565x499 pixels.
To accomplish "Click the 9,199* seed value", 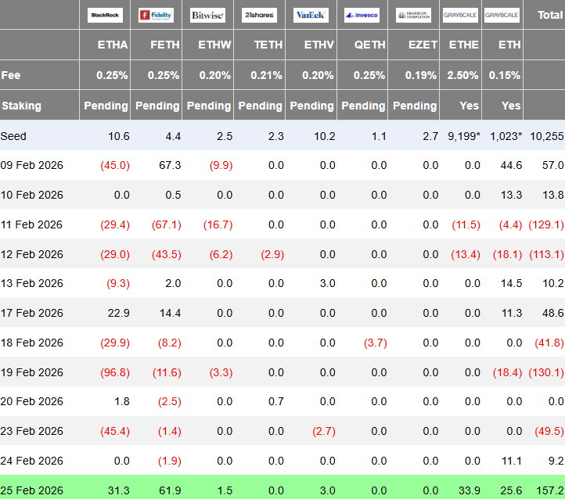I will (x=464, y=136).
